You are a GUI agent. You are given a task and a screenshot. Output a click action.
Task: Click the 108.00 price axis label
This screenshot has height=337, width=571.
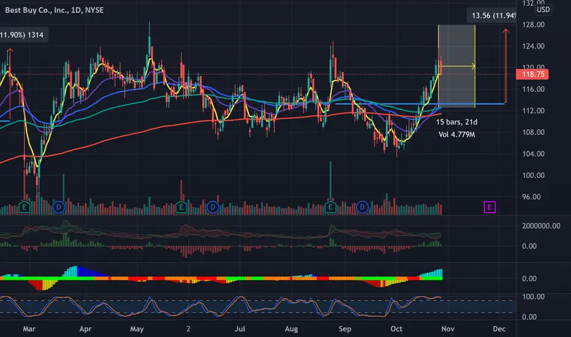click(x=533, y=132)
